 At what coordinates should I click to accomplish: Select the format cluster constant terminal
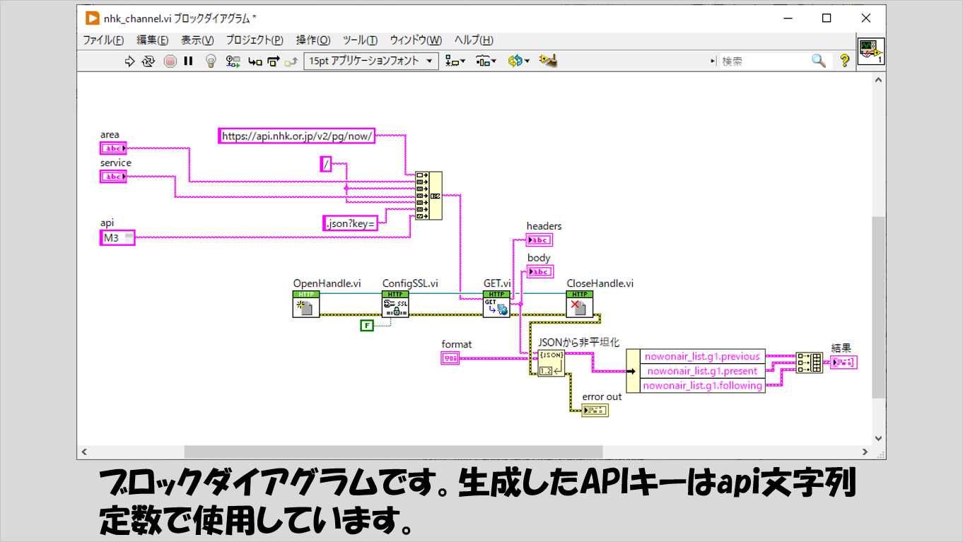point(450,358)
